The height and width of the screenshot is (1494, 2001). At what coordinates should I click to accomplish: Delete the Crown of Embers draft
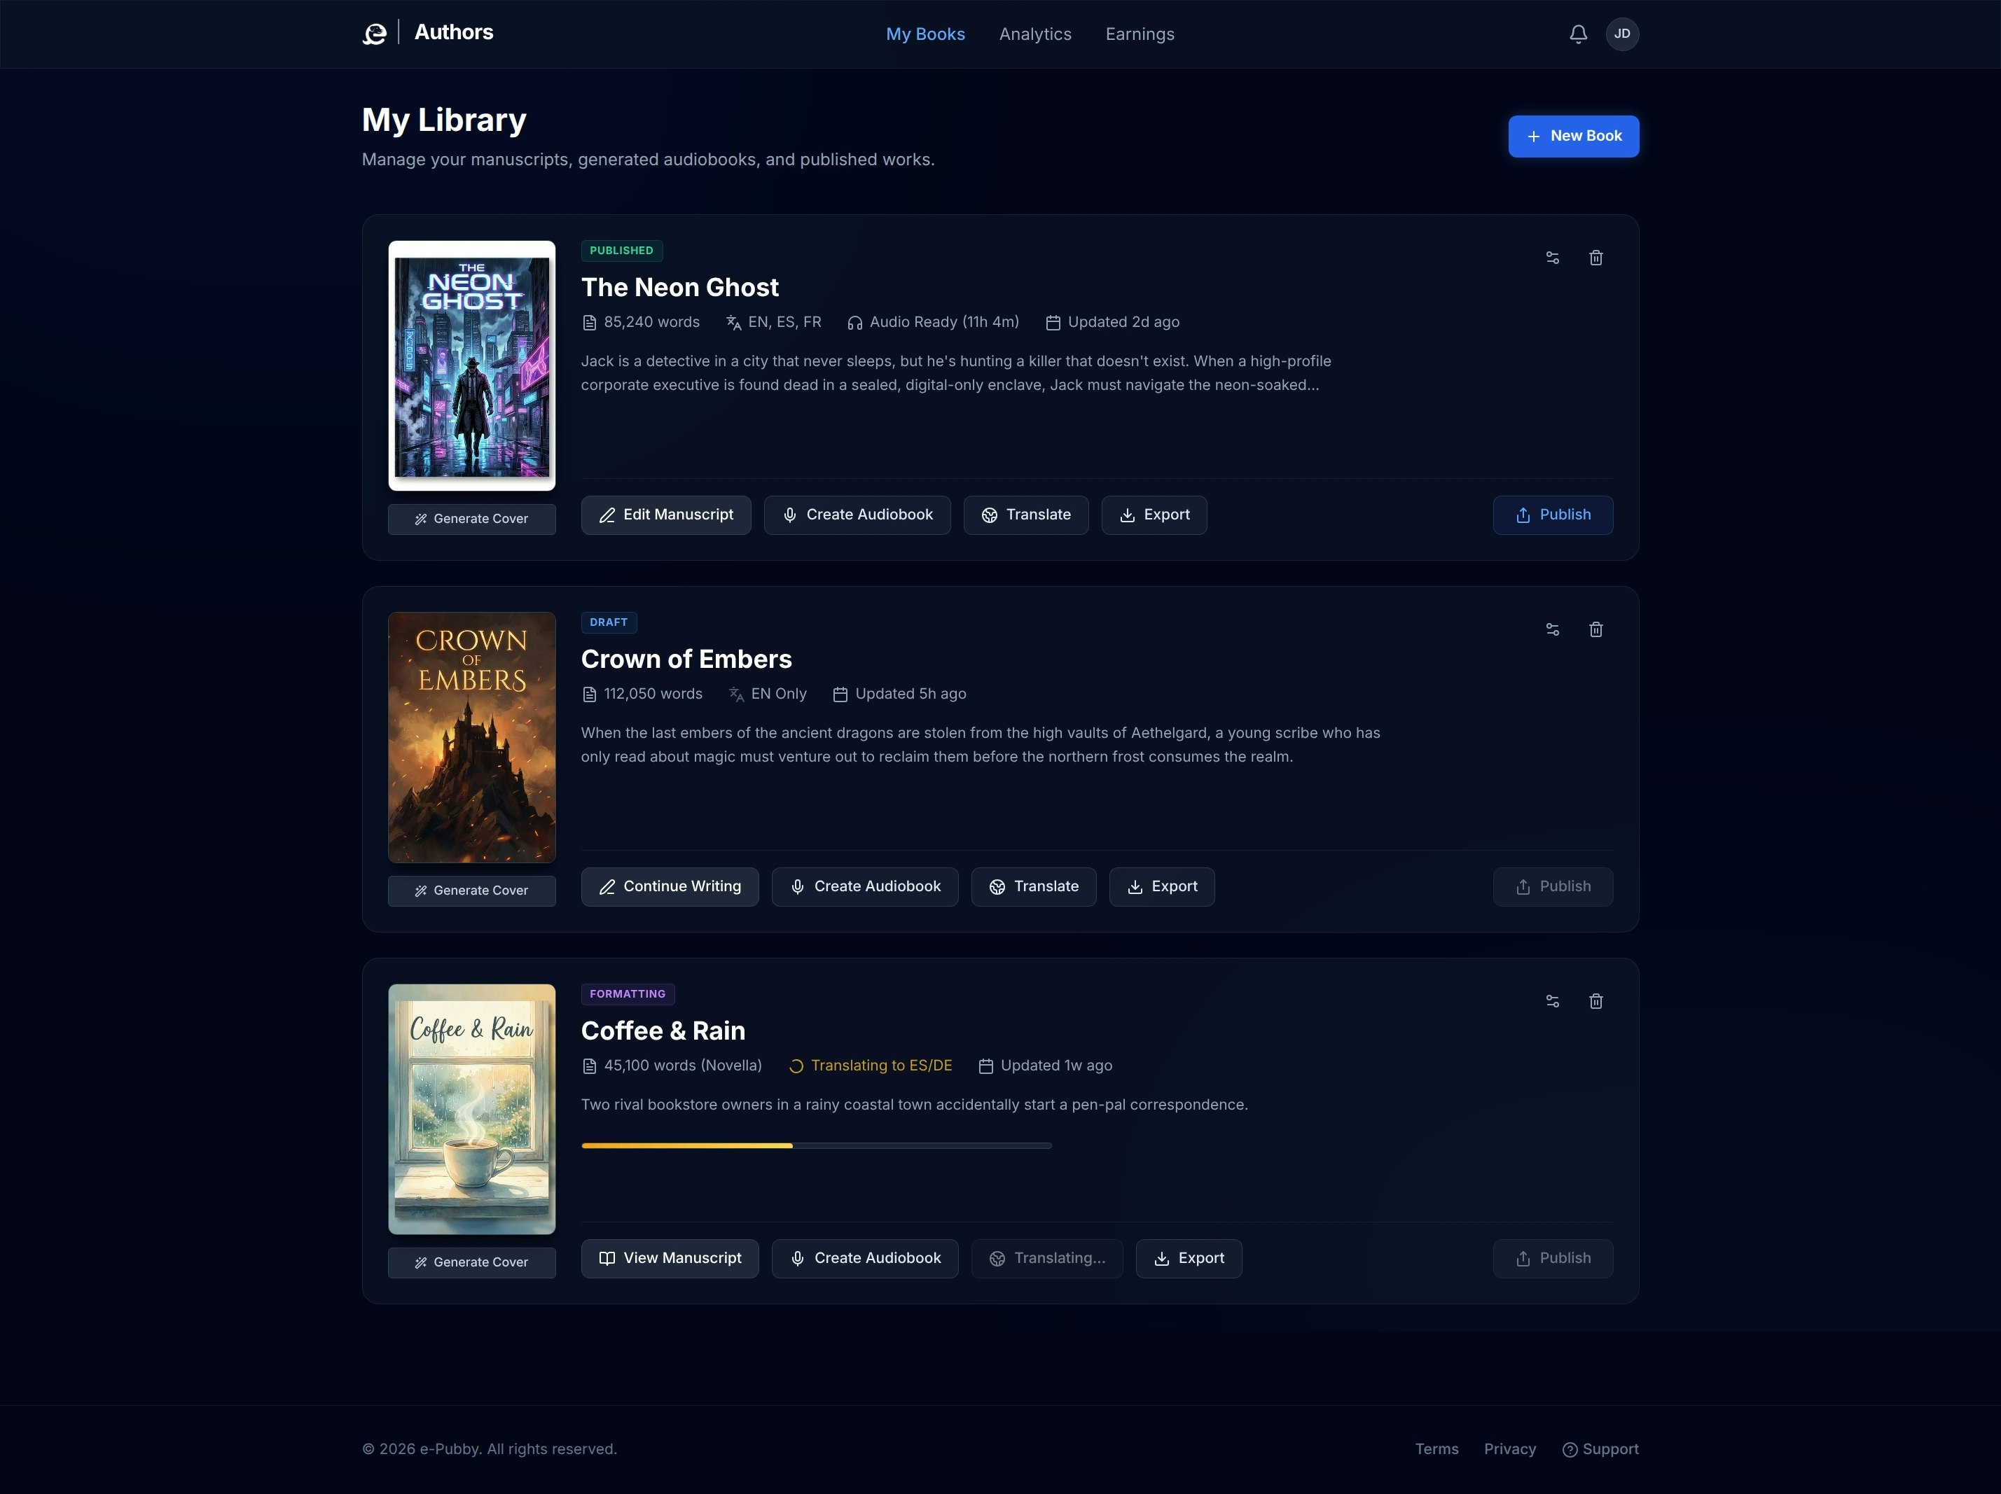pos(1597,629)
